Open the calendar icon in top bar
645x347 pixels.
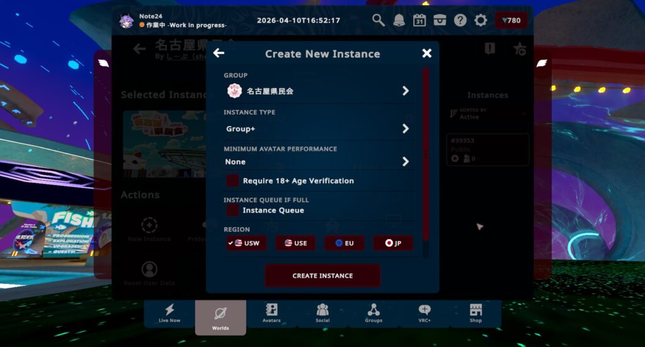tap(420, 20)
